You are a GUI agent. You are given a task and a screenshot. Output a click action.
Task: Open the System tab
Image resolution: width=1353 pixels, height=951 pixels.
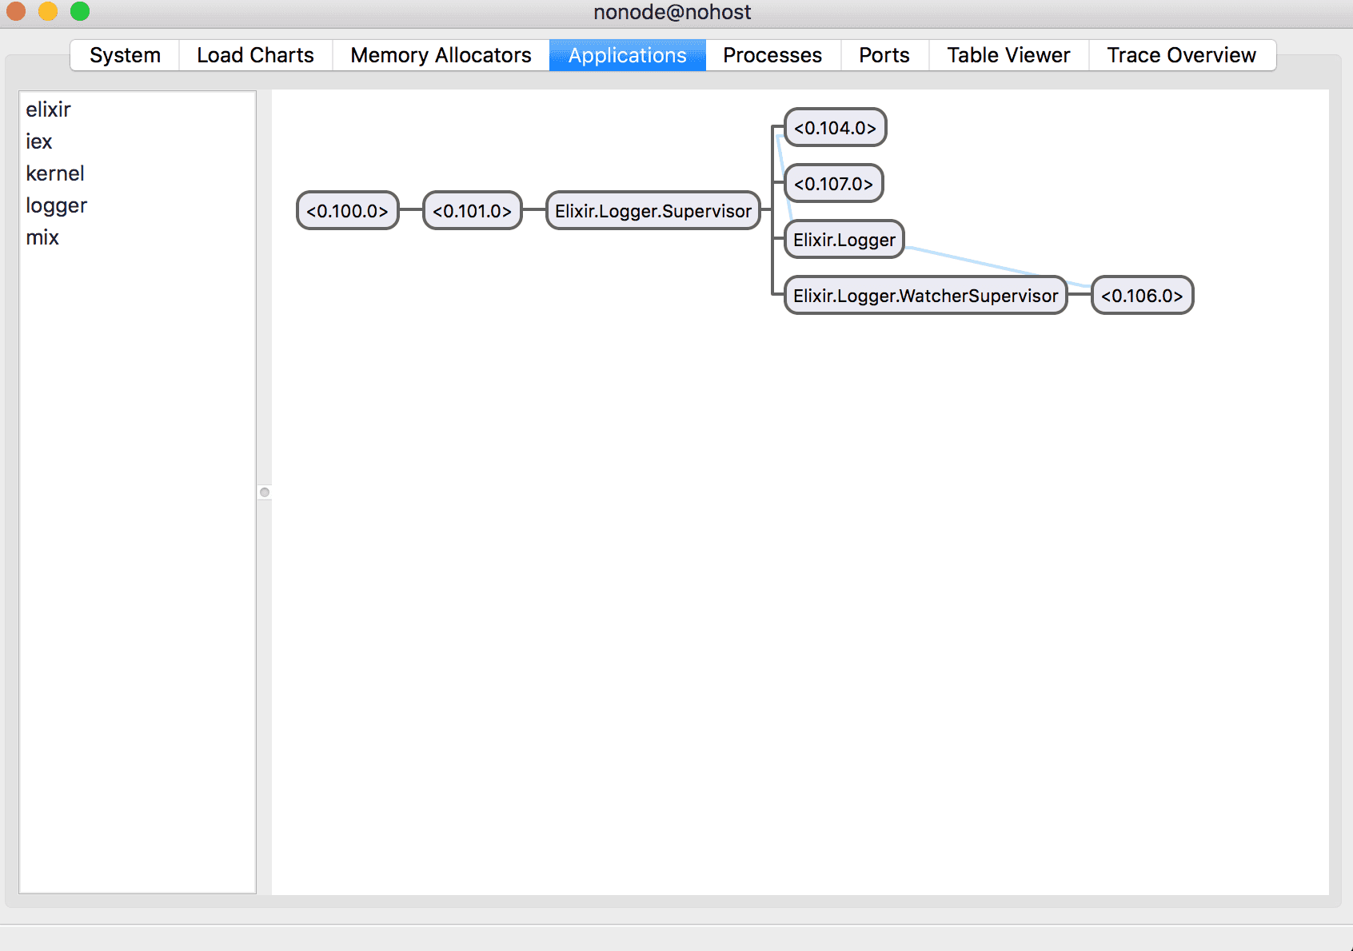(125, 55)
